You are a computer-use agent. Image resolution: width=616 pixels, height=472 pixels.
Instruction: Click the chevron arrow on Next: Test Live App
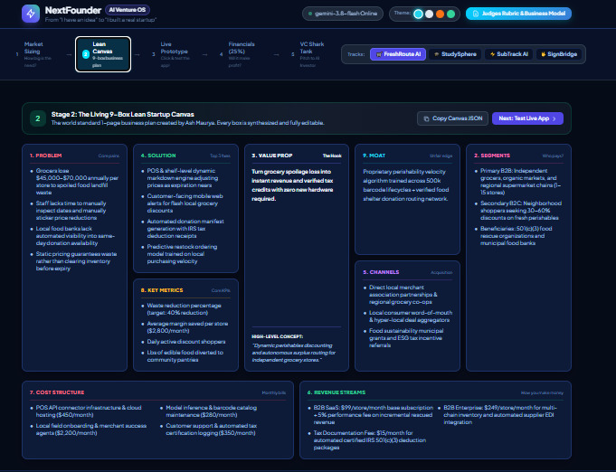[x=554, y=118]
